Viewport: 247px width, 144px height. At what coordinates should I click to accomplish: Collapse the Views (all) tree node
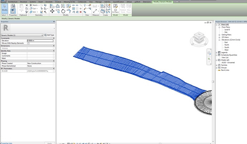[x=217, y=25]
